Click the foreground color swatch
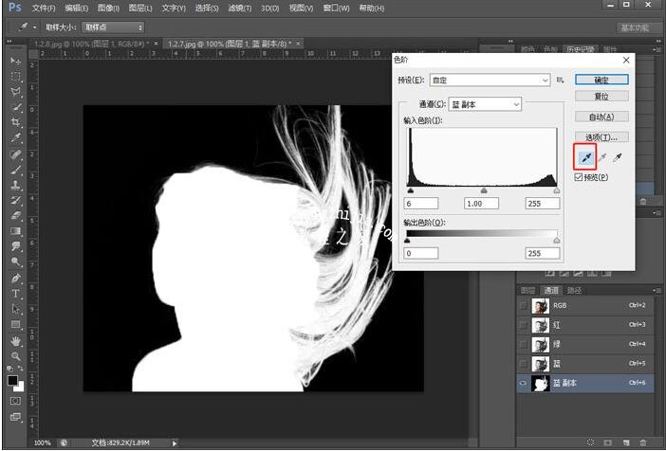 tap(12, 380)
